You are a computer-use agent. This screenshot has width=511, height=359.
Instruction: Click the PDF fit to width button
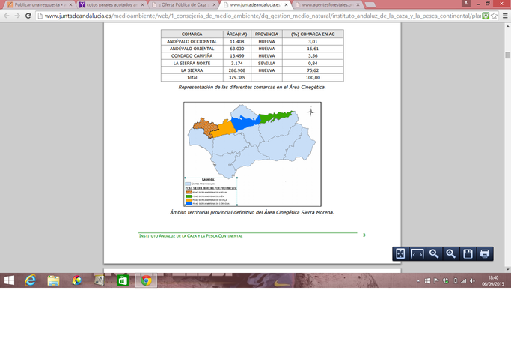click(x=417, y=253)
